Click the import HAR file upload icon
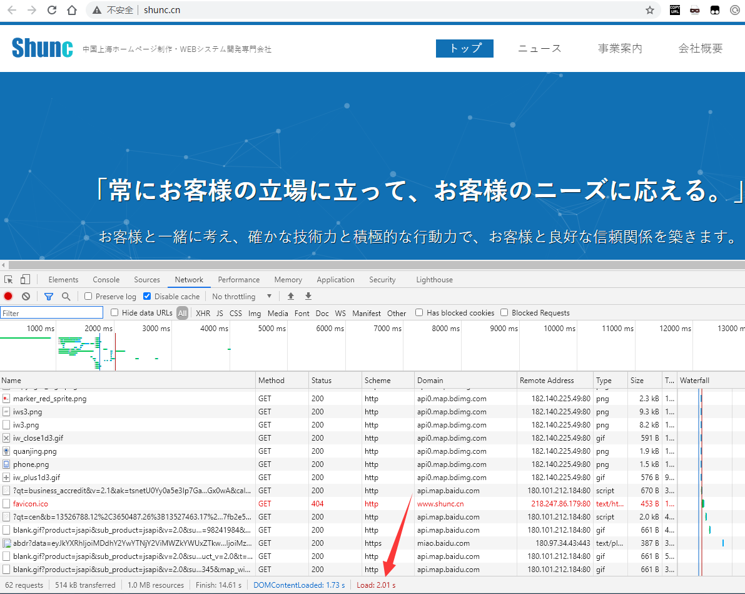Screen dimensions: 745x594 coord(291,296)
